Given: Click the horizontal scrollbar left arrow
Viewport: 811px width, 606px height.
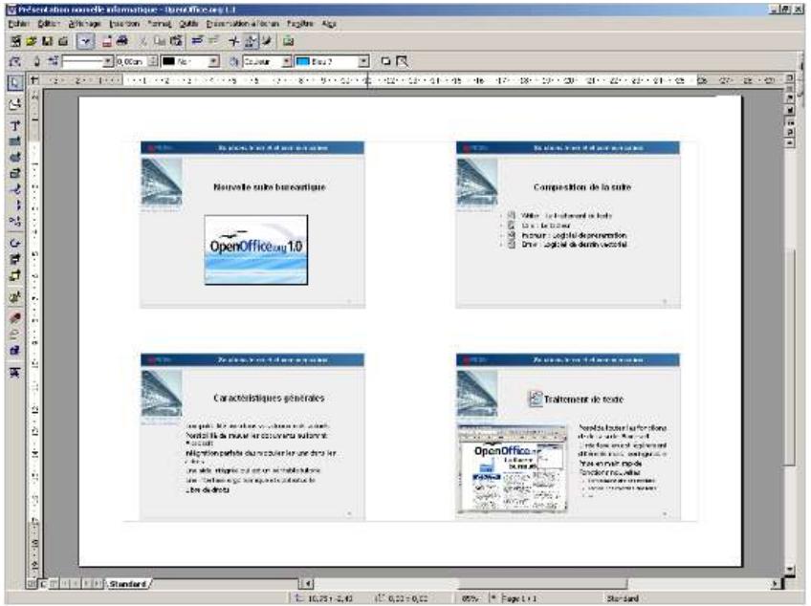Looking at the screenshot, I should (x=307, y=584).
